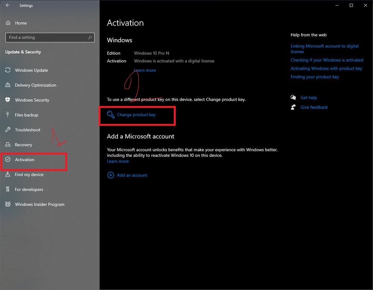Select the Troubleshoot wrench icon
Viewport: 373px width, 290px height.
8,130
